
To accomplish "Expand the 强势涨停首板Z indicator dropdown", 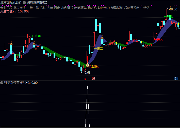I will tap(24, 3).
